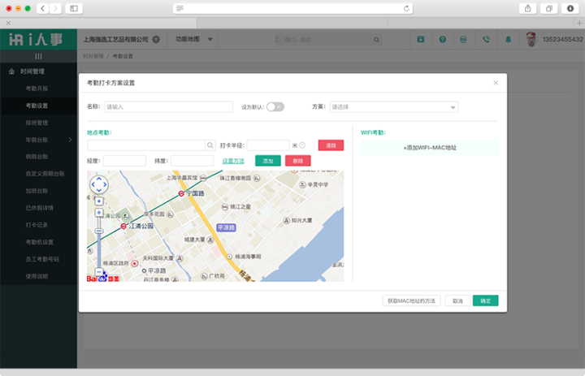585x376 pixels.
Task: Select 打卡记录 in sidebar
Action: pyautogui.click(x=37, y=225)
